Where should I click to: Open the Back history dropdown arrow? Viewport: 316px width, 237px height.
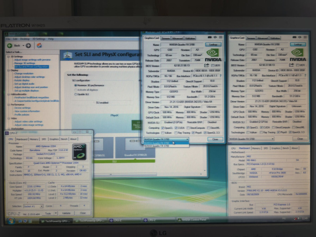click(x=23, y=45)
